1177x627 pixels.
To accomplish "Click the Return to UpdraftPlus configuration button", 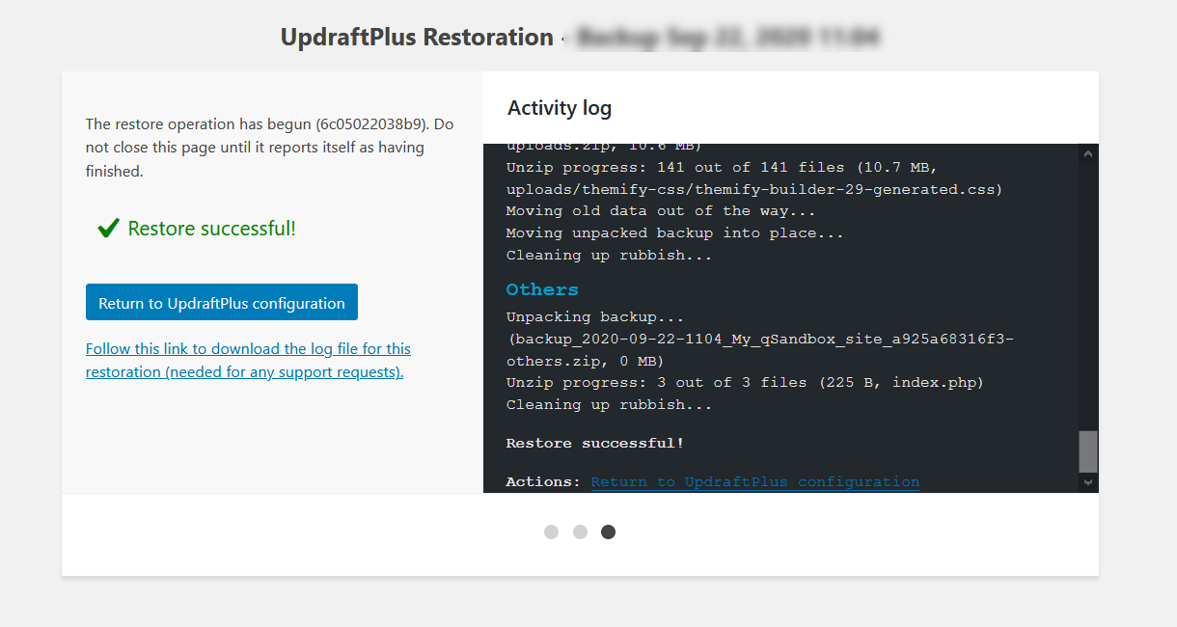I will pos(222,302).
